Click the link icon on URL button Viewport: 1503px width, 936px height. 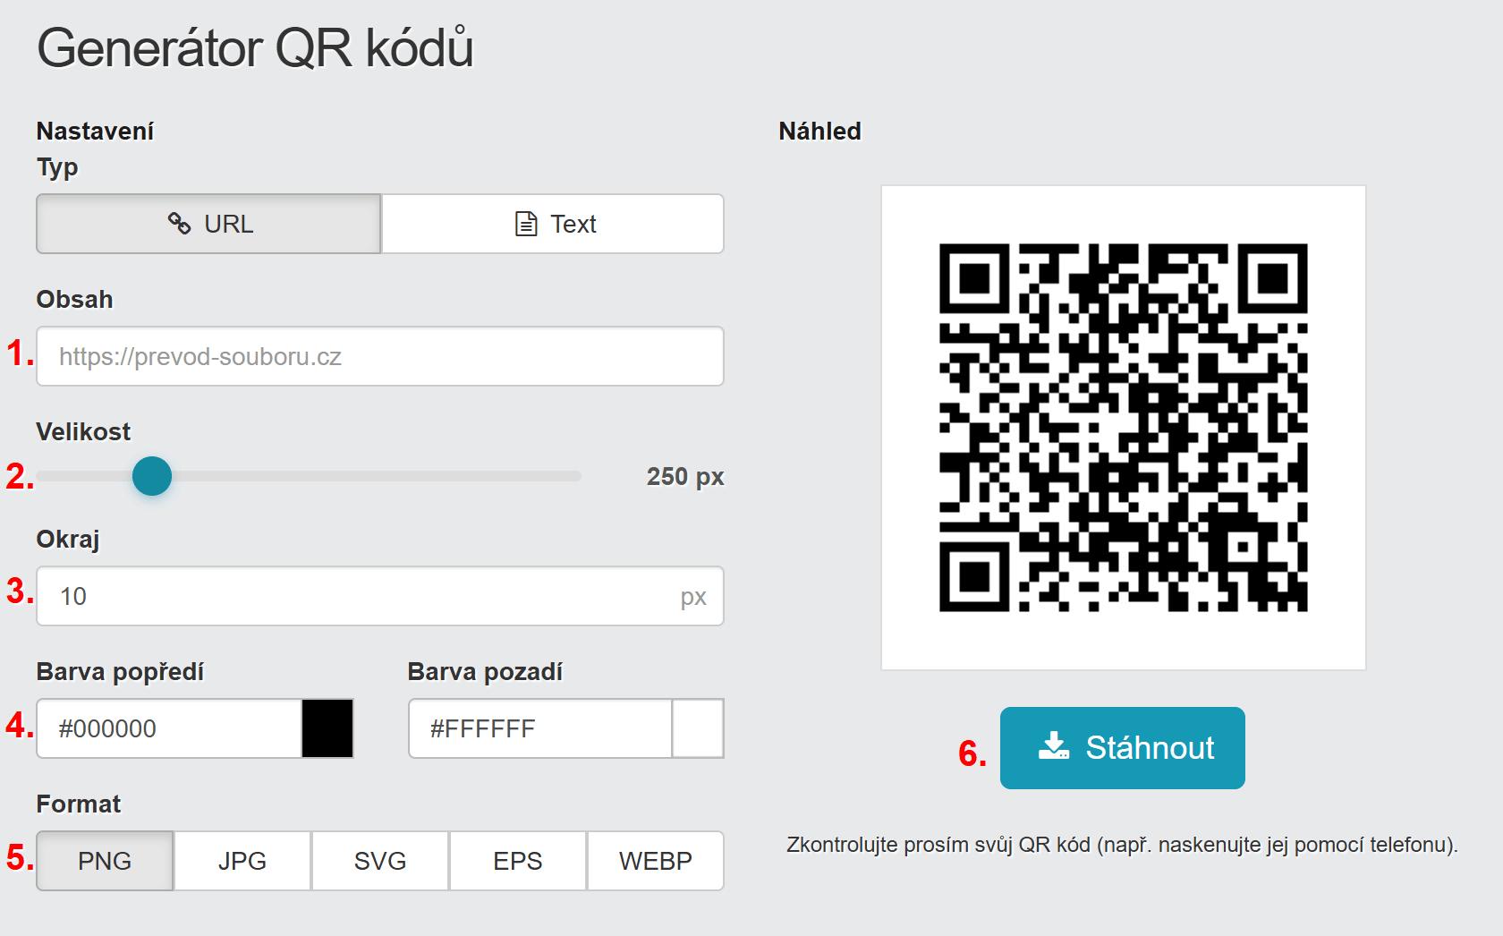[179, 224]
